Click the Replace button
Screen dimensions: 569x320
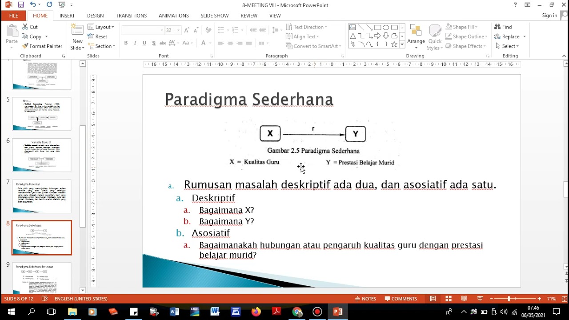coord(510,37)
